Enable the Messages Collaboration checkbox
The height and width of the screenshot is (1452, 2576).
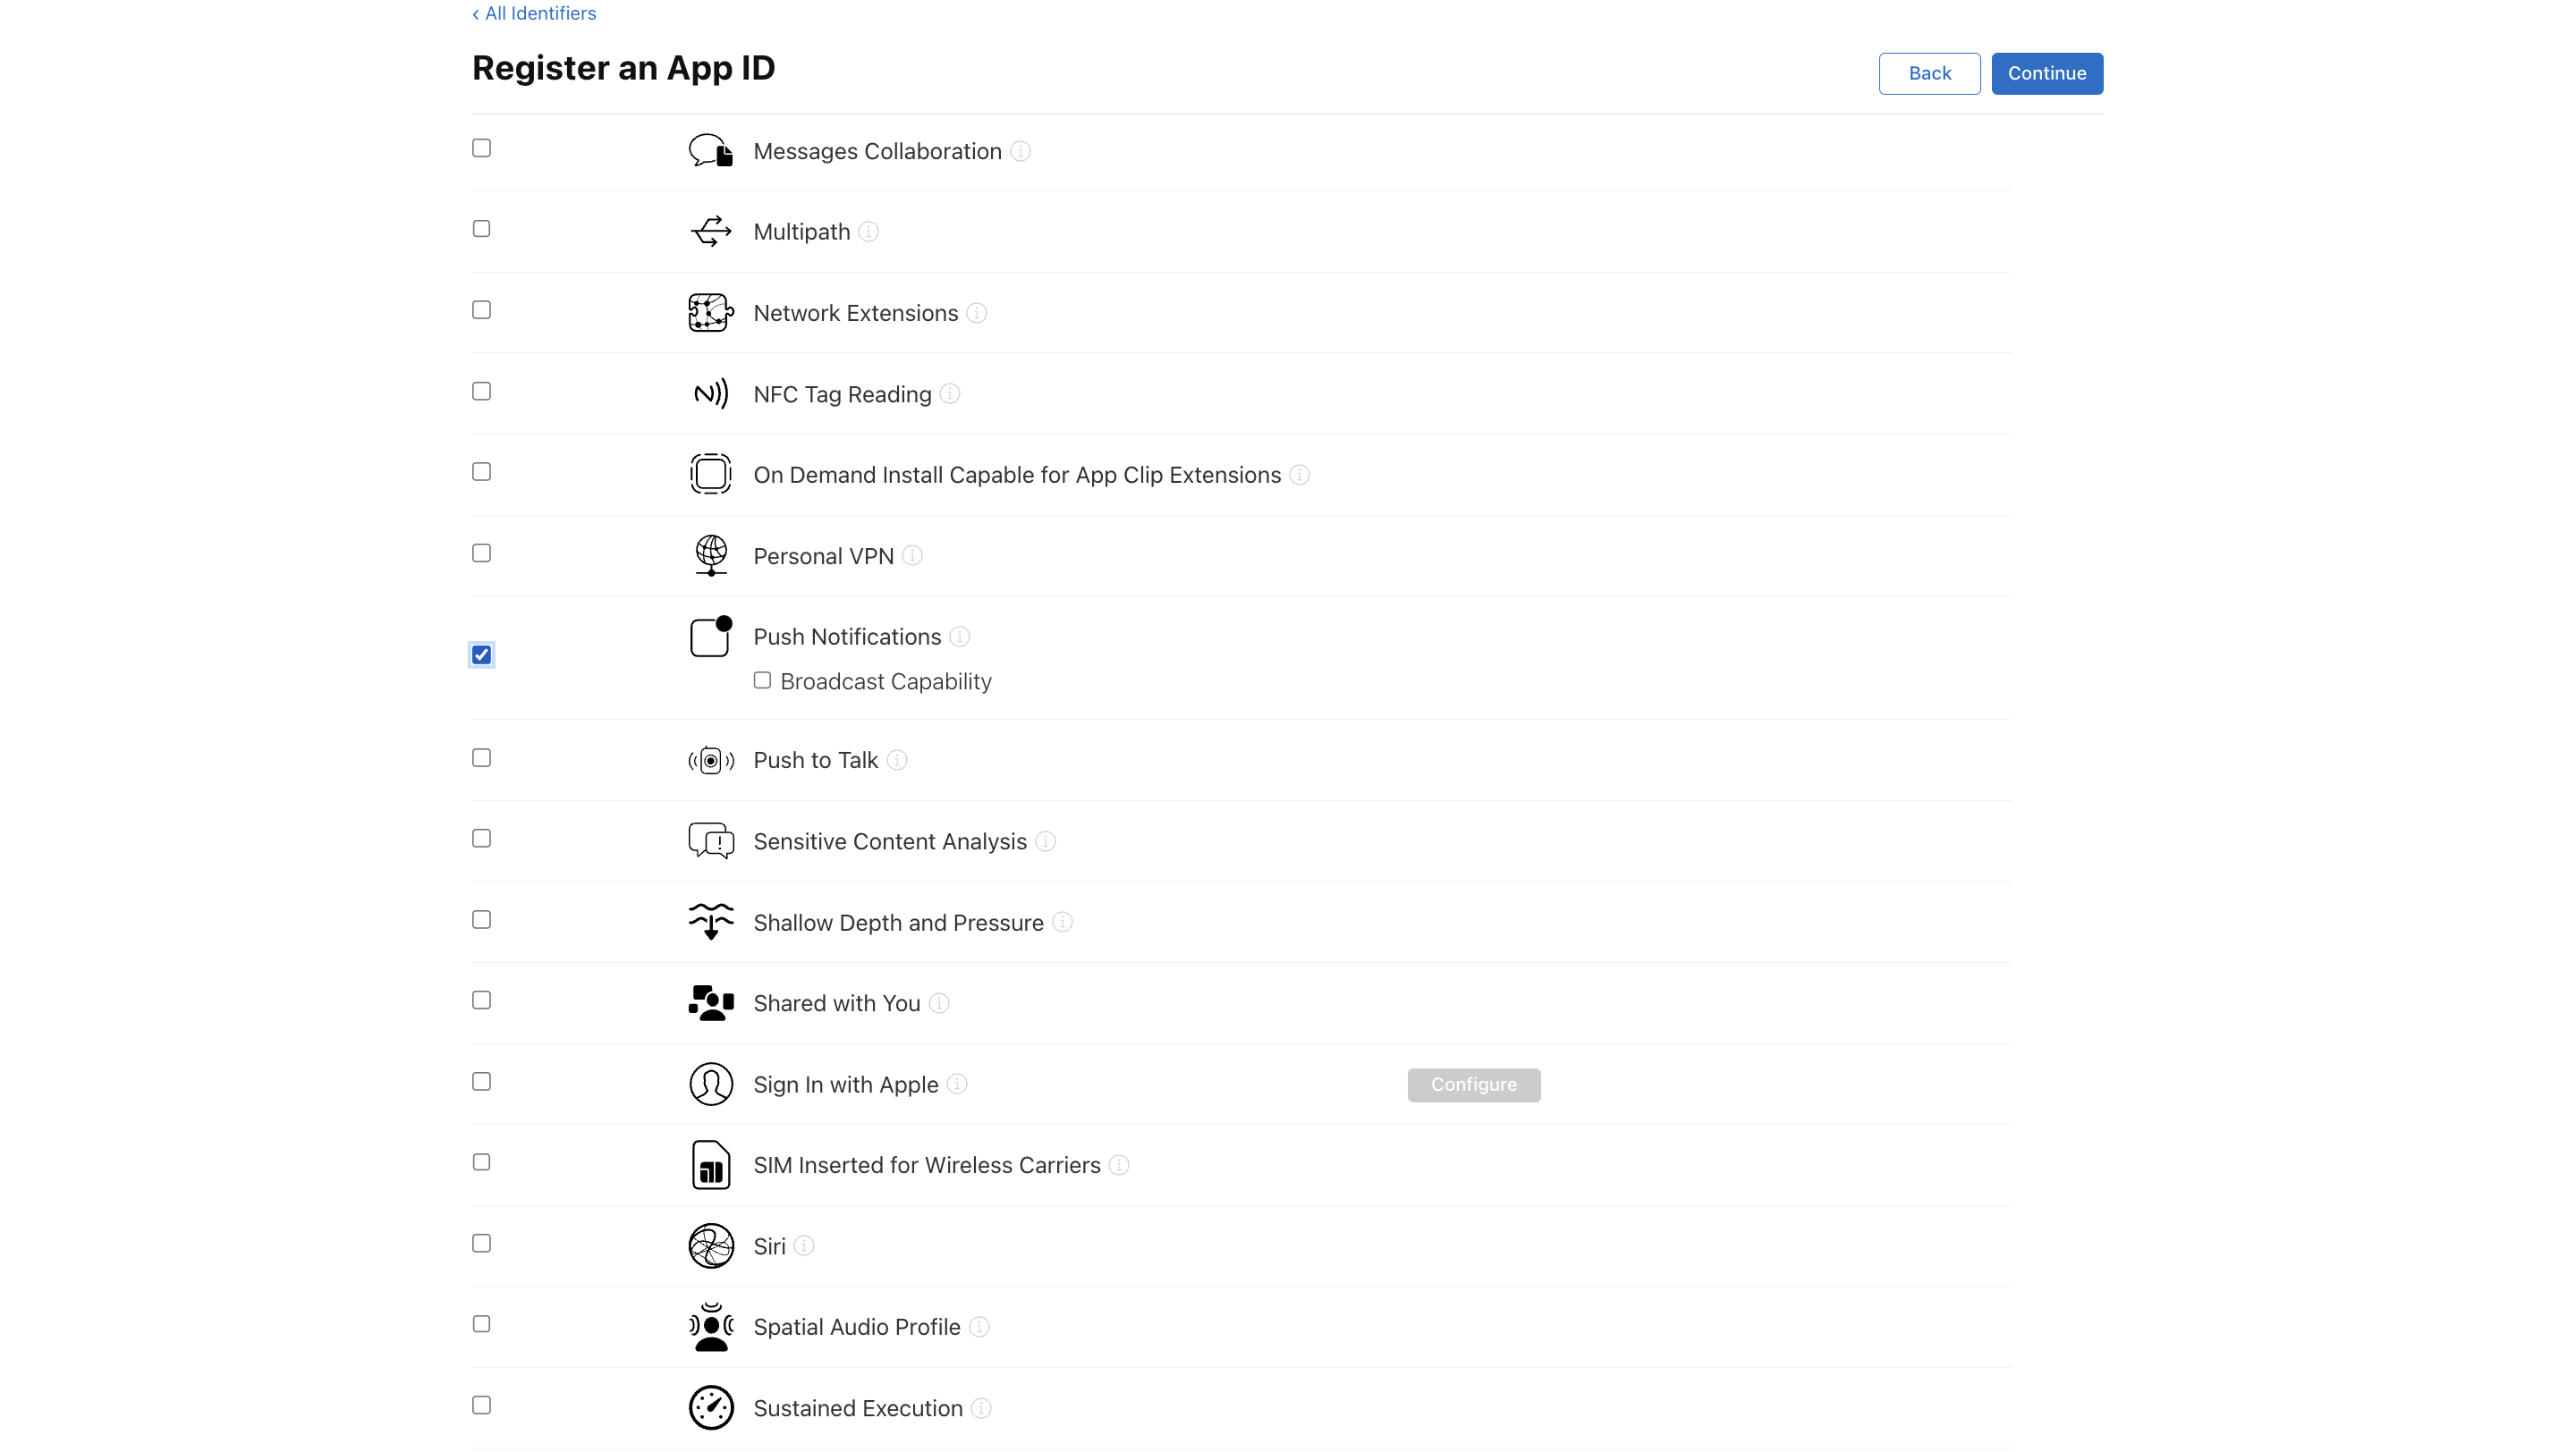[x=481, y=148]
